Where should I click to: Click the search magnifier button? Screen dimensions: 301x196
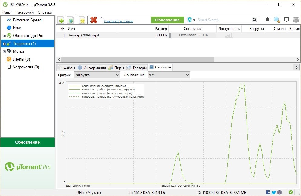[254, 20]
